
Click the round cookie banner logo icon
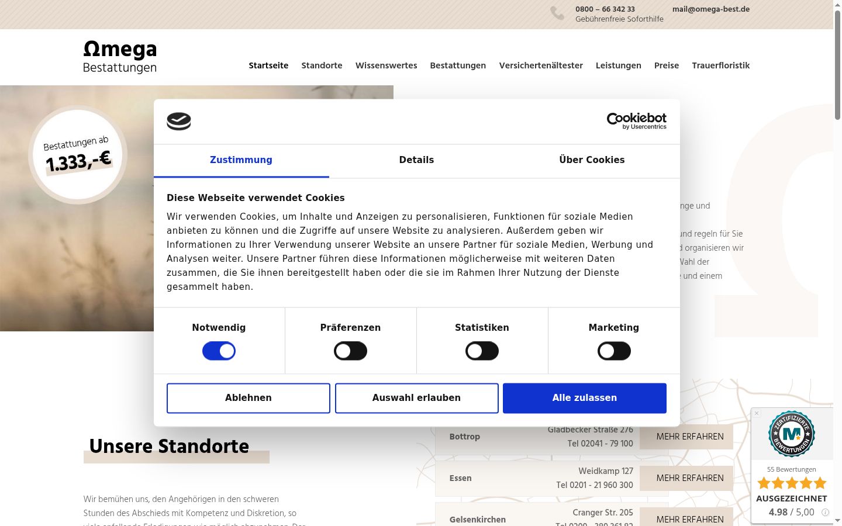(179, 122)
